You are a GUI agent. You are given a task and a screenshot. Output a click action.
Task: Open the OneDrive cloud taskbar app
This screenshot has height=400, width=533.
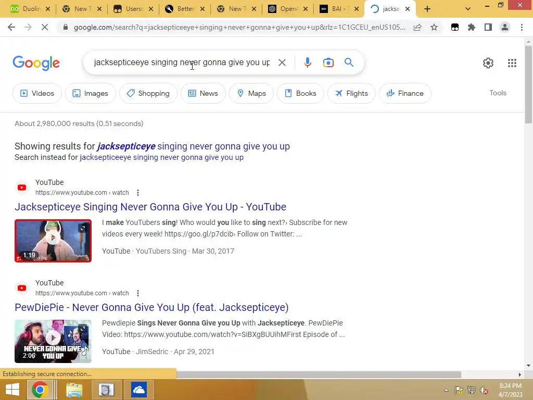click(138, 390)
